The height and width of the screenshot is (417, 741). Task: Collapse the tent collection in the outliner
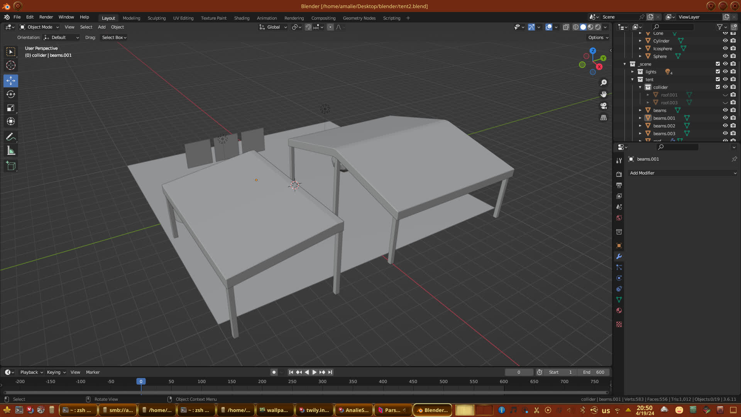(633, 80)
